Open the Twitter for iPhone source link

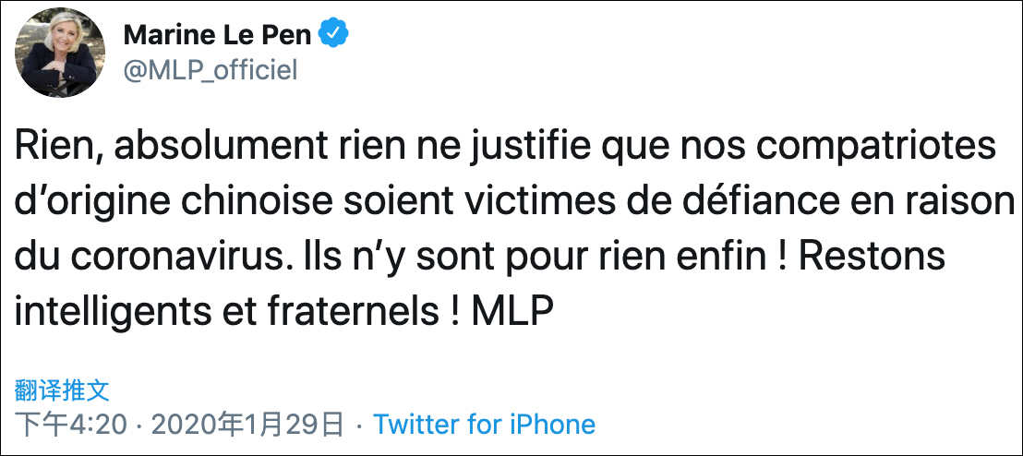tap(484, 425)
